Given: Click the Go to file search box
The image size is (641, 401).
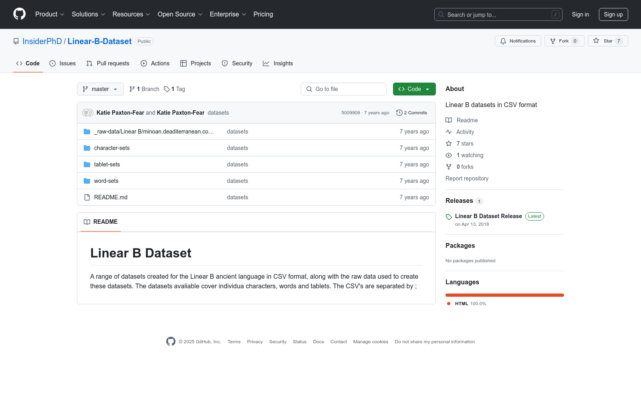Looking at the screenshot, I should click(x=344, y=89).
